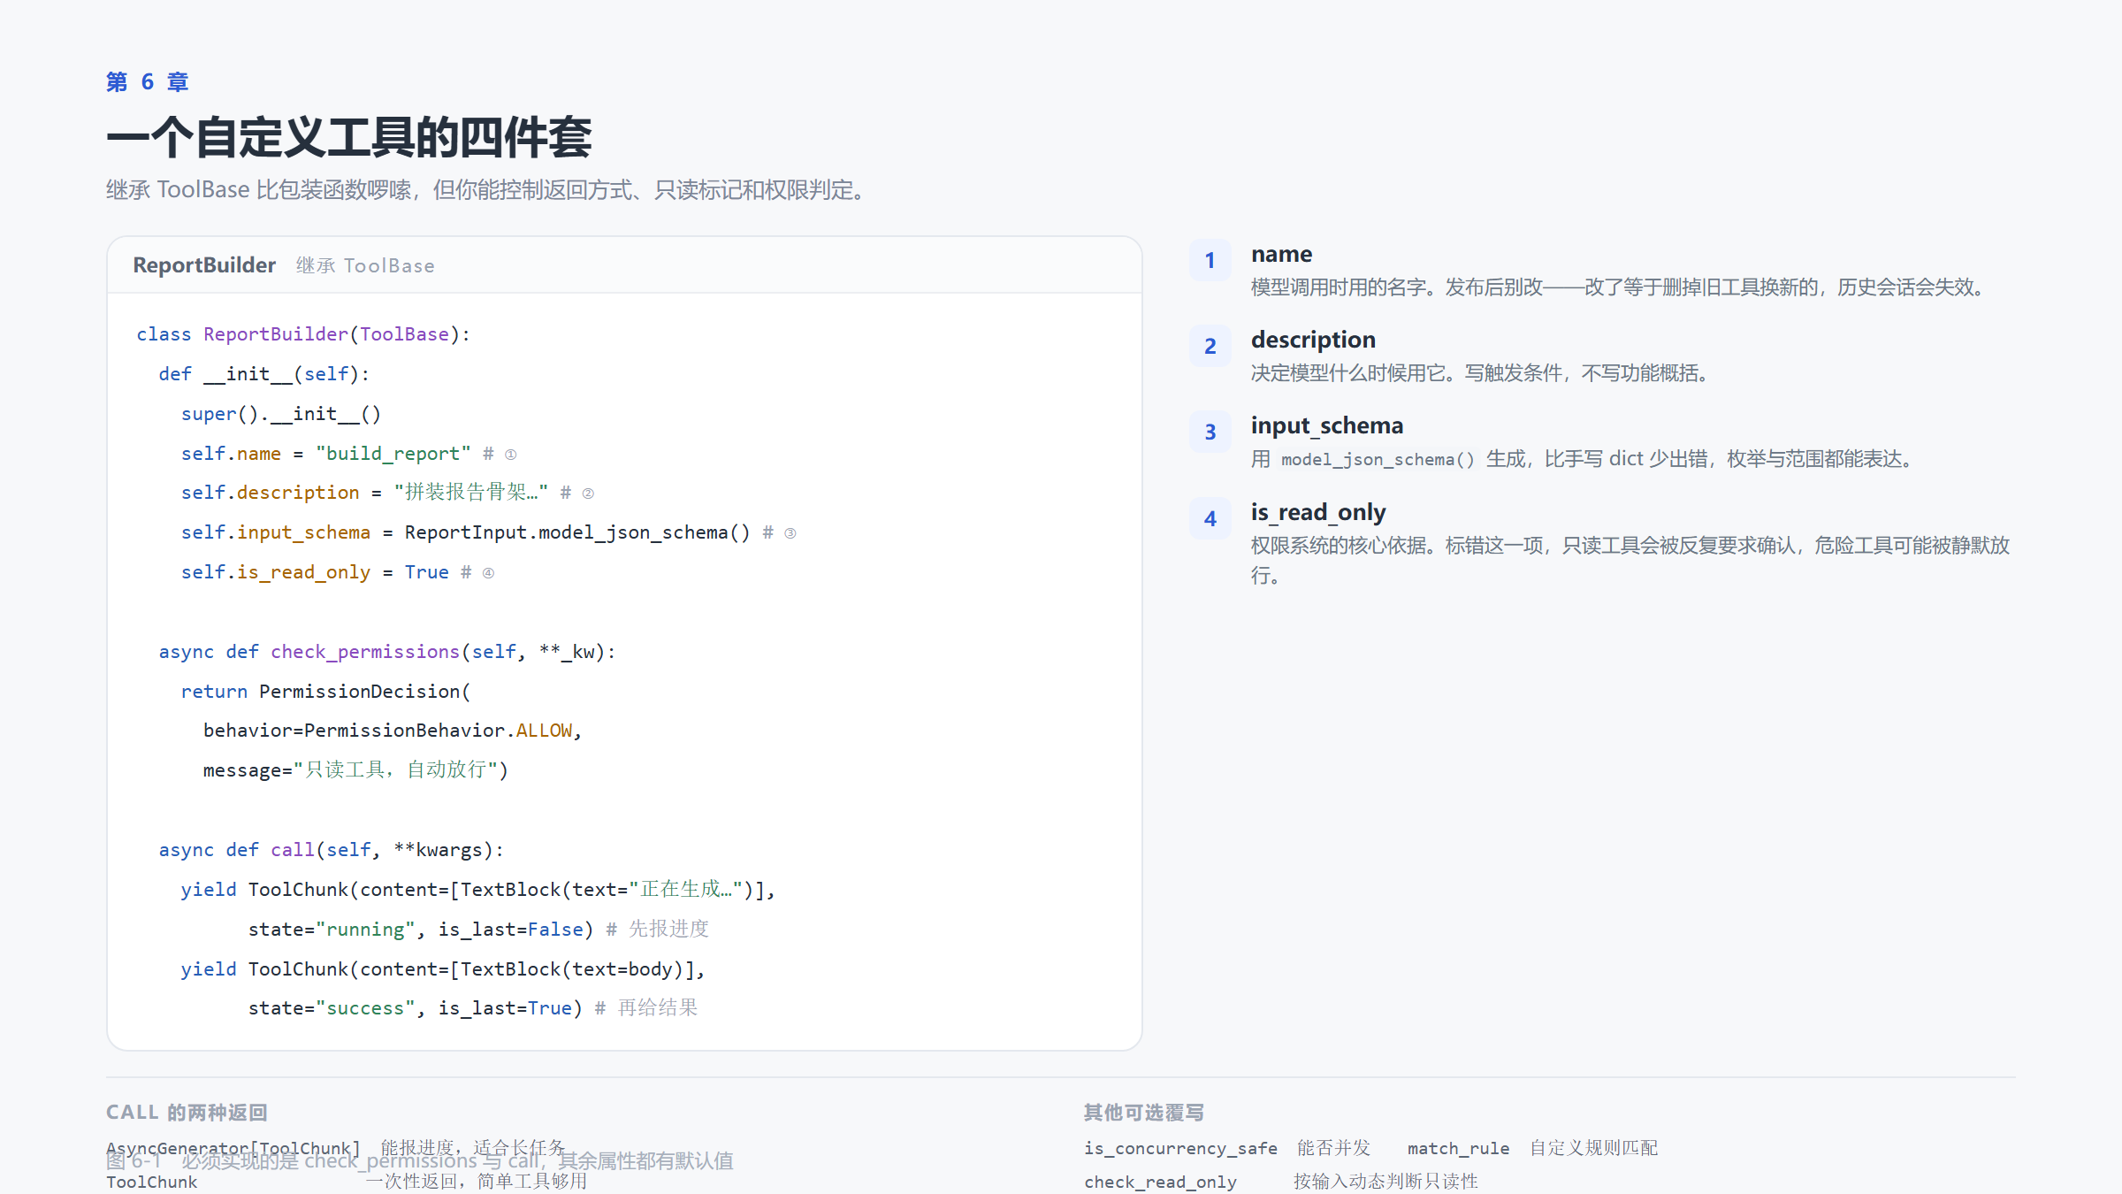Click the line class ReportBuilder(ToolBase):

(x=303, y=334)
